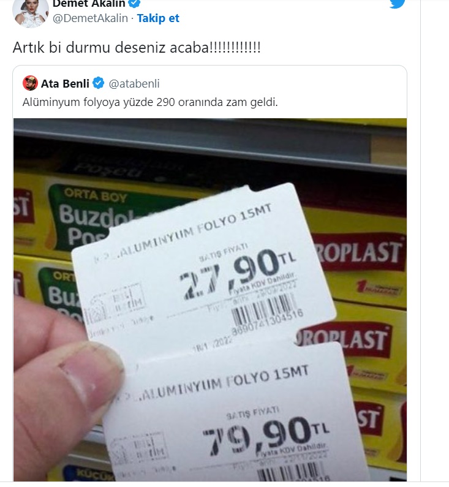This screenshot has height=487, width=449.
Task: Click the Twitter bird logo icon
Action: [x=397, y=4]
